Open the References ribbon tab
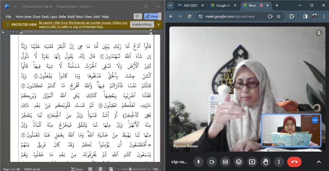 (62, 17)
